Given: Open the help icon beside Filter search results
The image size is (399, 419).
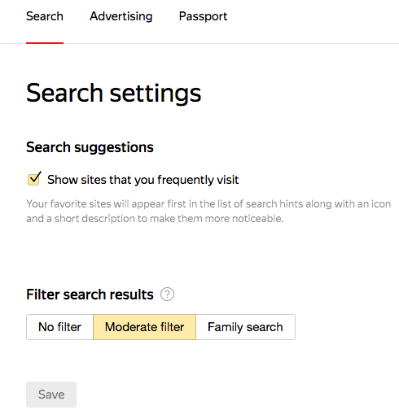Looking at the screenshot, I should pyautogui.click(x=167, y=295).
